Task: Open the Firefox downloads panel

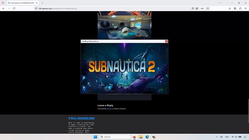Action: point(230,8)
